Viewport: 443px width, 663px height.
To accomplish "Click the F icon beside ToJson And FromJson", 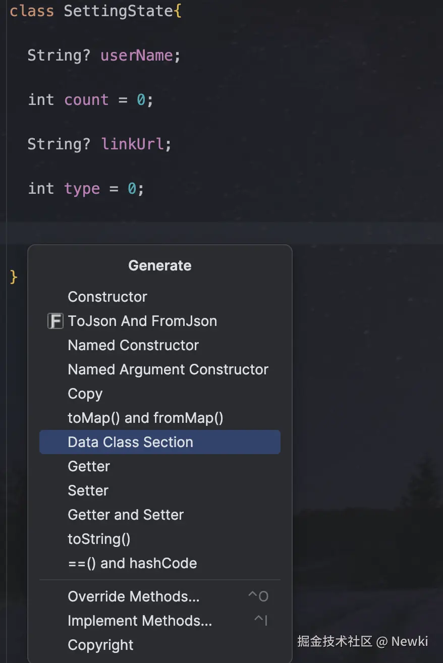I will coord(55,321).
